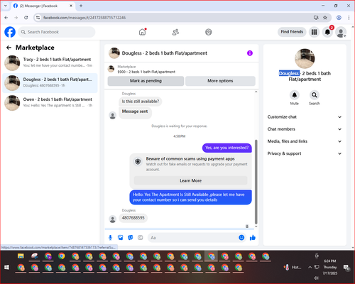Click Mark as pending button
The image size is (355, 284).
point(146,81)
